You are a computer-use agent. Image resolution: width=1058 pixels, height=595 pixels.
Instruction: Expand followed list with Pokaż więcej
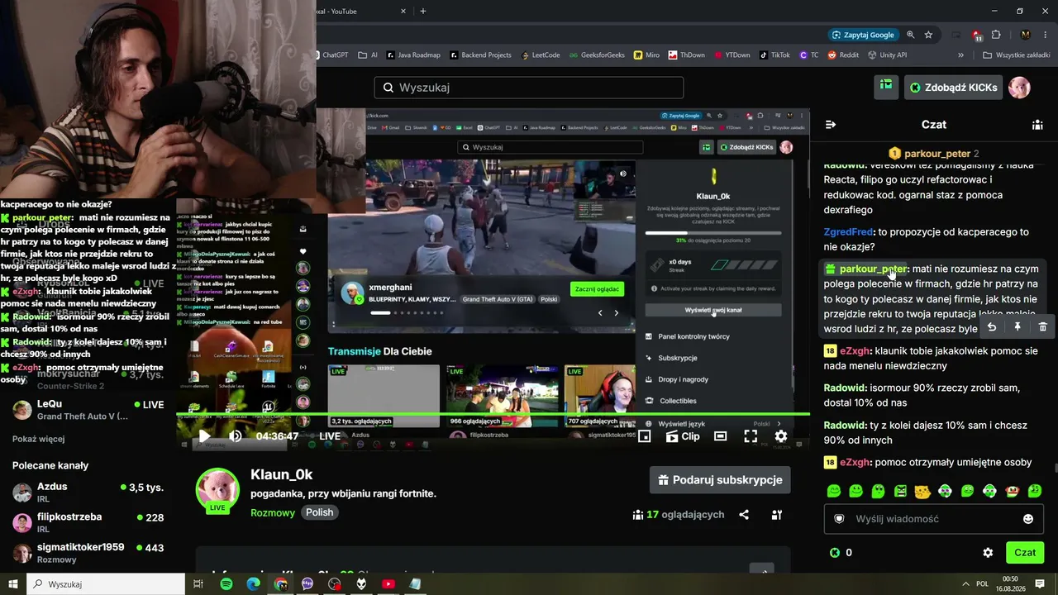pos(39,439)
